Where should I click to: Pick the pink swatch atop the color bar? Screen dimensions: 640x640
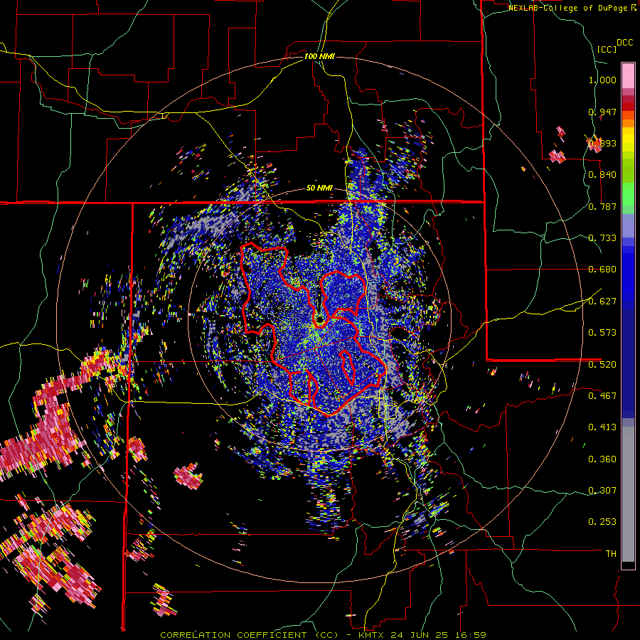(x=628, y=75)
